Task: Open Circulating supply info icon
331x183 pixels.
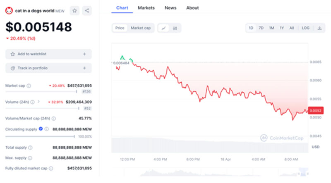Action: click(46, 129)
